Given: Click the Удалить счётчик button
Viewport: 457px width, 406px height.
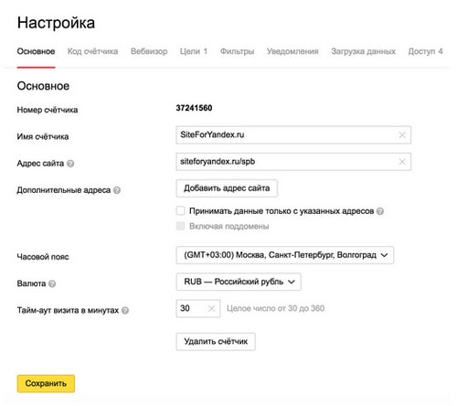Looking at the screenshot, I should point(216,342).
